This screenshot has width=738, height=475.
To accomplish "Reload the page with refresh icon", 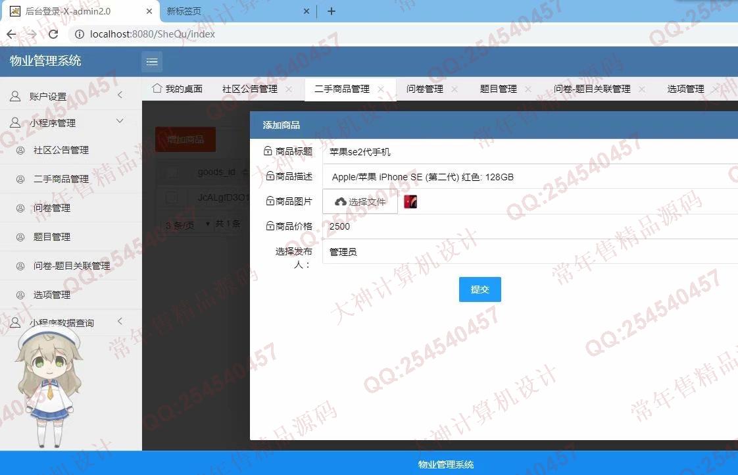I will (53, 34).
